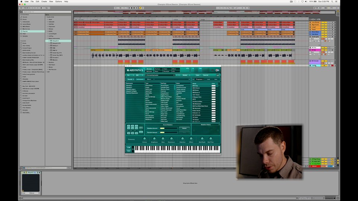Open the Current Project place
This screenshot has height=201, width=358.
pyautogui.click(x=27, y=48)
